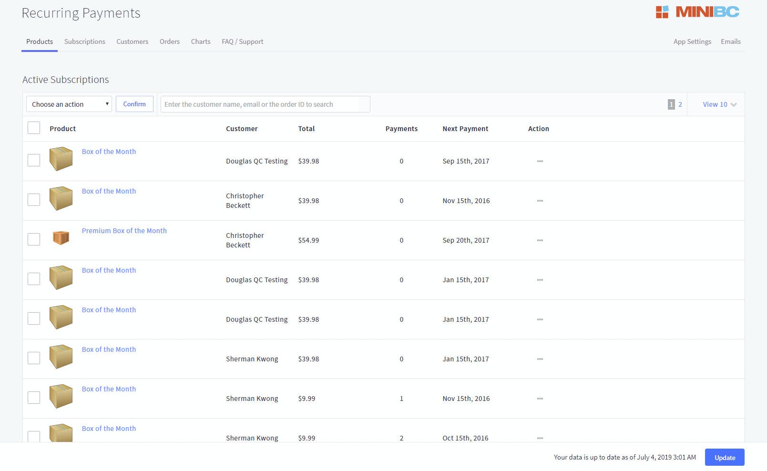
Task: Open actions menu for Christopher Beckett $39.98 row
Action: coord(540,201)
